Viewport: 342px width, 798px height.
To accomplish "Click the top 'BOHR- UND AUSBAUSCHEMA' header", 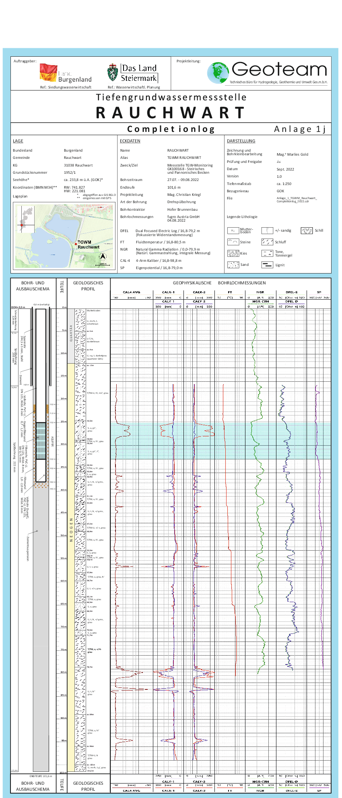I will point(33,286).
